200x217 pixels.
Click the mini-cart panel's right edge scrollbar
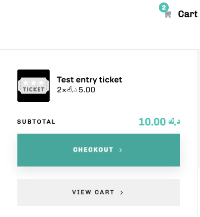199,109
